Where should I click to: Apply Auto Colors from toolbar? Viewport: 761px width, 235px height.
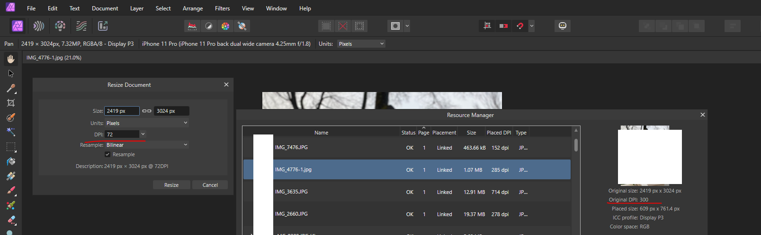tap(225, 26)
